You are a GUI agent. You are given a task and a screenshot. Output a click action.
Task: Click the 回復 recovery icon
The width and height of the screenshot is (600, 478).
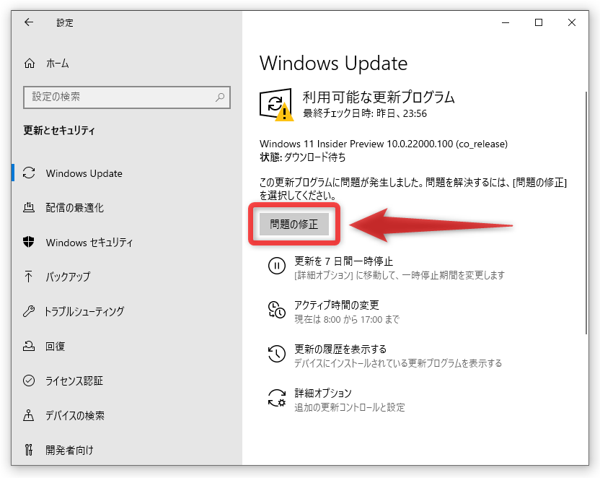point(29,346)
